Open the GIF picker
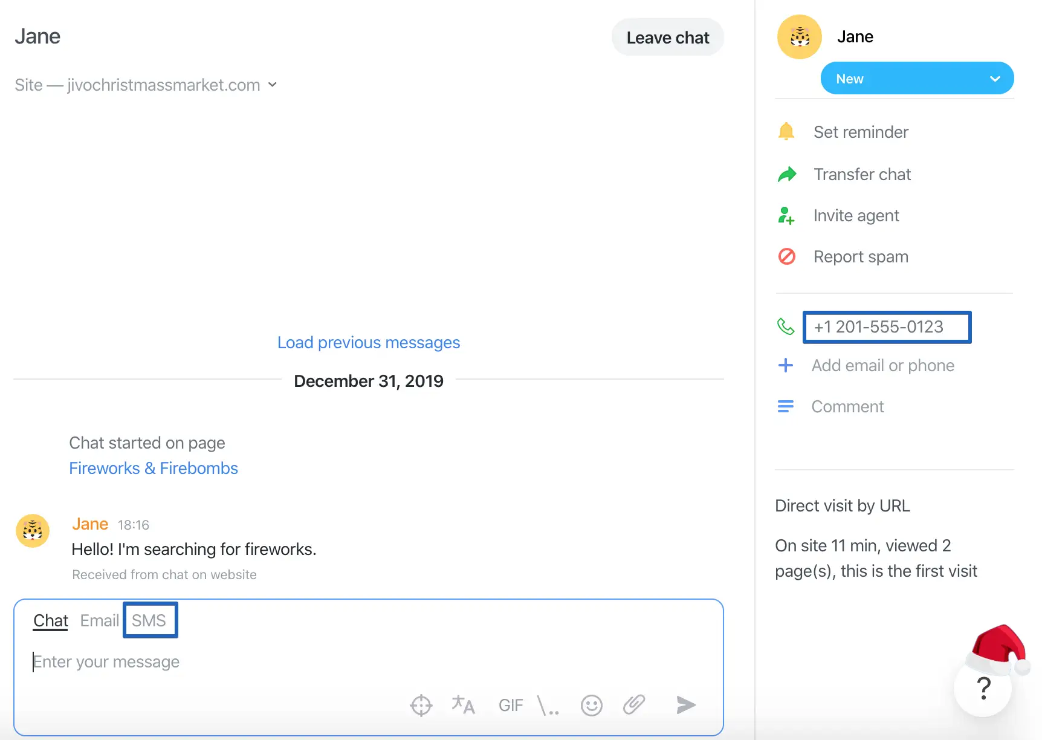Viewport: 1042px width, 740px height. click(x=511, y=705)
